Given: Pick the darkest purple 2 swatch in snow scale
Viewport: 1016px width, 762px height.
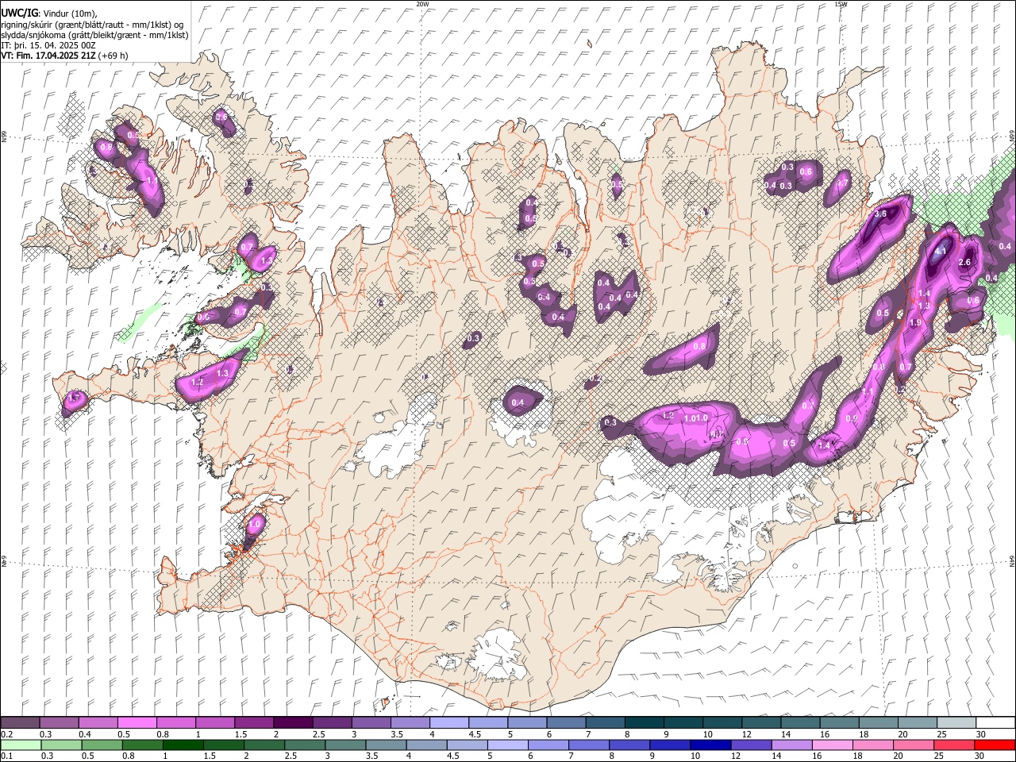Looking at the screenshot, I should click(x=292, y=723).
